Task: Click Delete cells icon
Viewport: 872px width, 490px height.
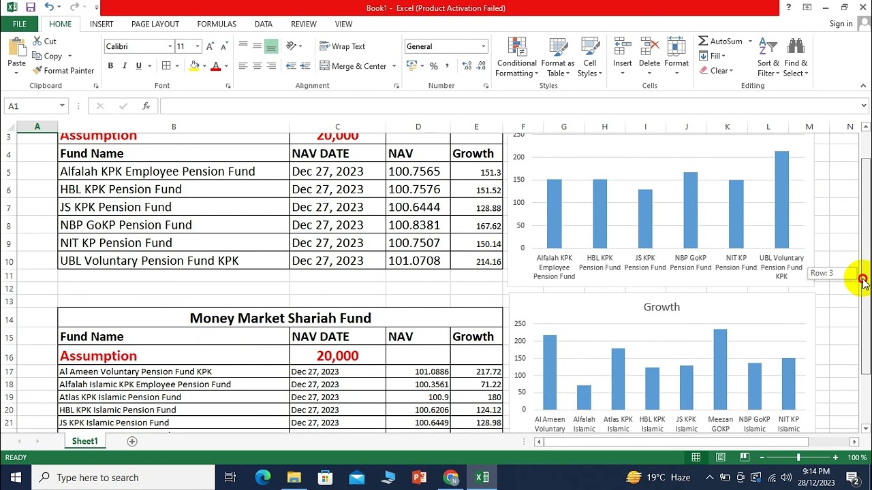Action: pyautogui.click(x=649, y=48)
